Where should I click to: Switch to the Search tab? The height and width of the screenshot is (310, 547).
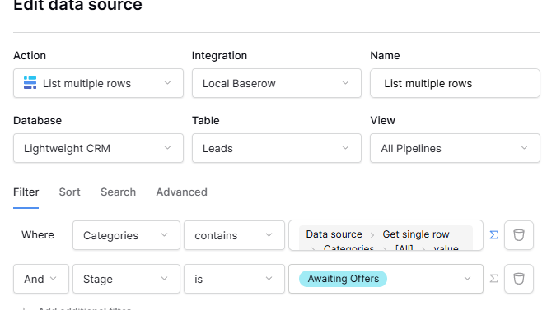point(119,192)
